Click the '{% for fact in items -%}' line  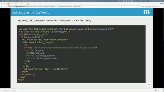(x=32, y=37)
